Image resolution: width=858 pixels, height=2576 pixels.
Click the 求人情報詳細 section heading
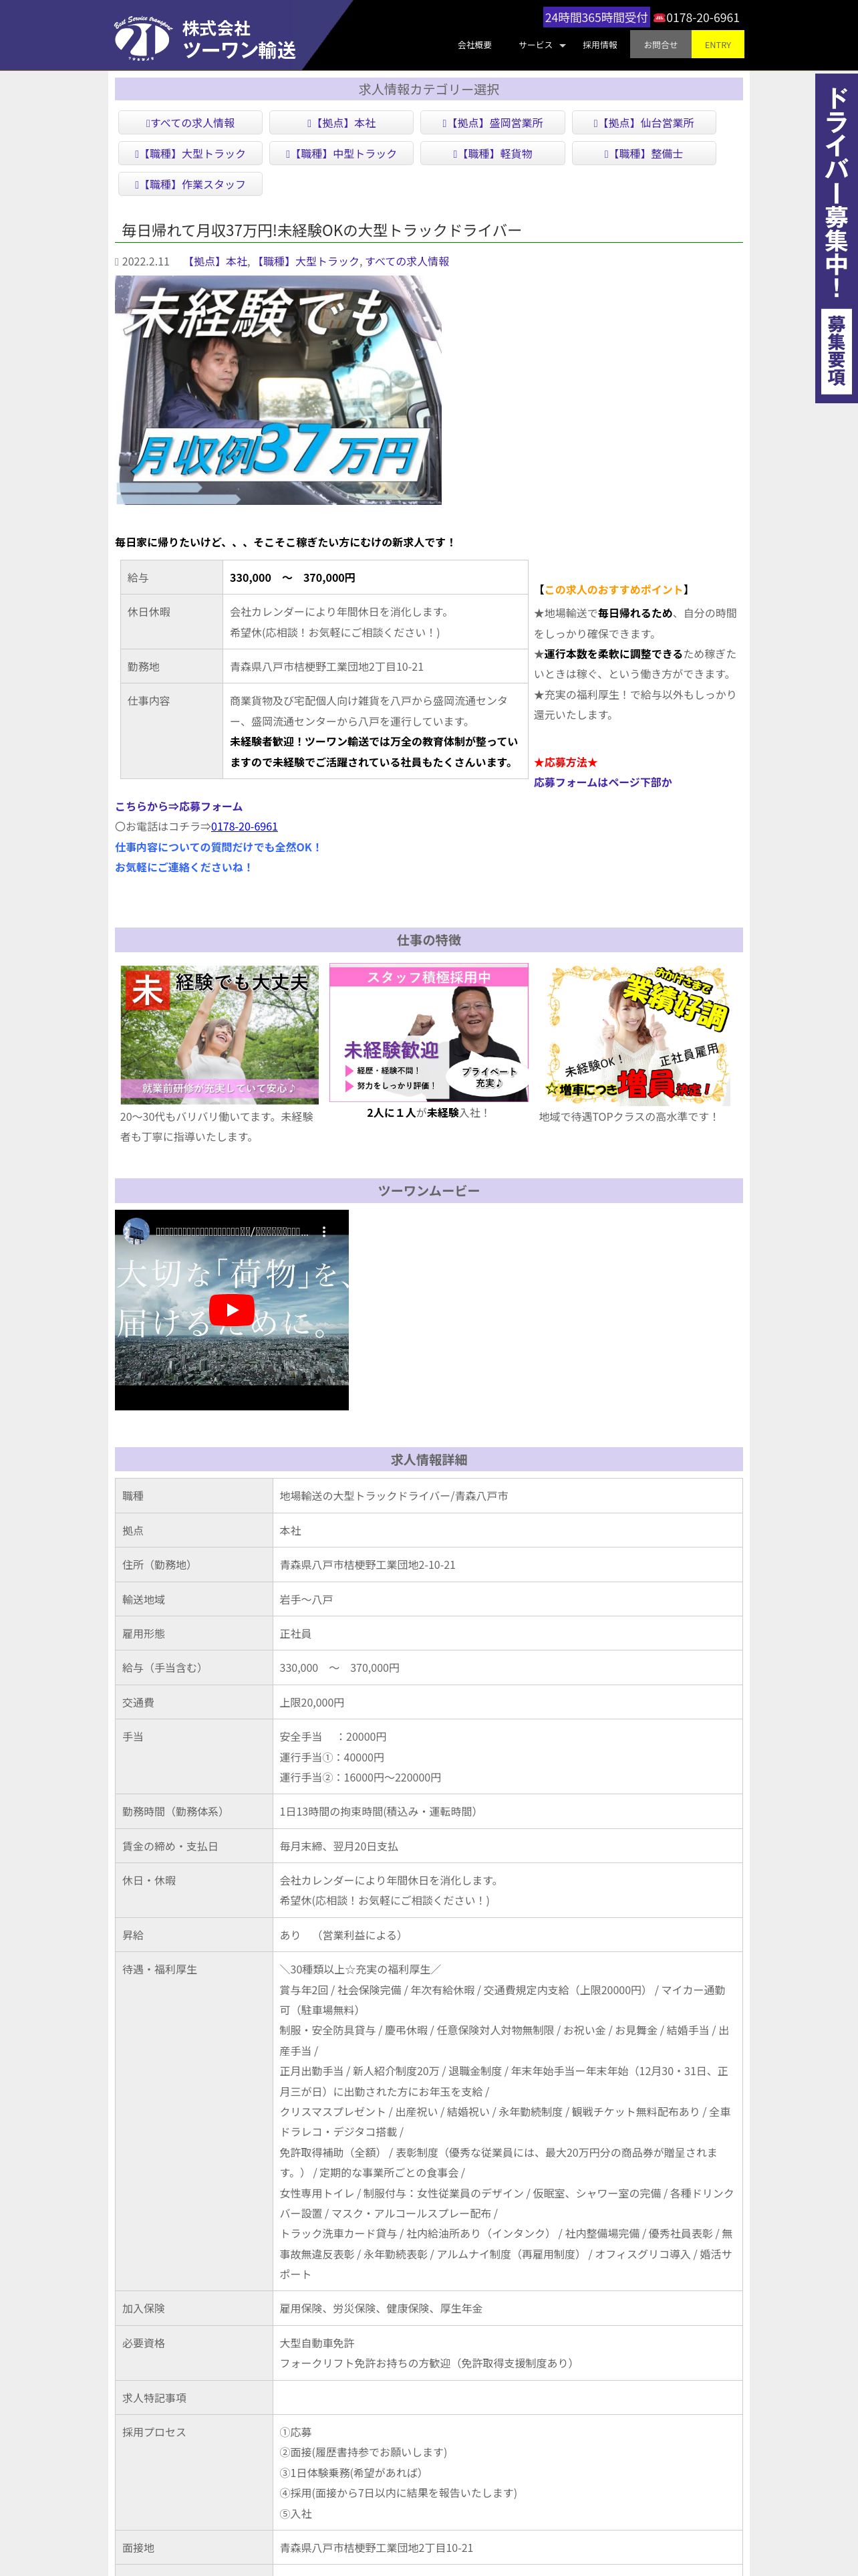(428, 1460)
